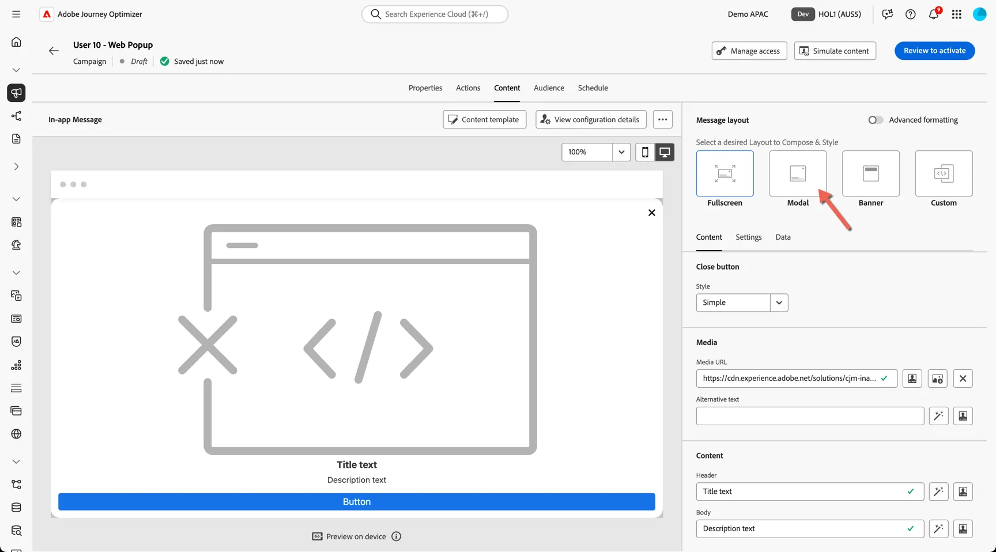The height and width of the screenshot is (552, 996).
Task: Click AI wand beside Header field
Action: (x=939, y=491)
